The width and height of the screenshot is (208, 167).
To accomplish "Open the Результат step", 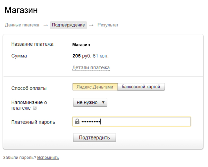I will tap(108, 25).
